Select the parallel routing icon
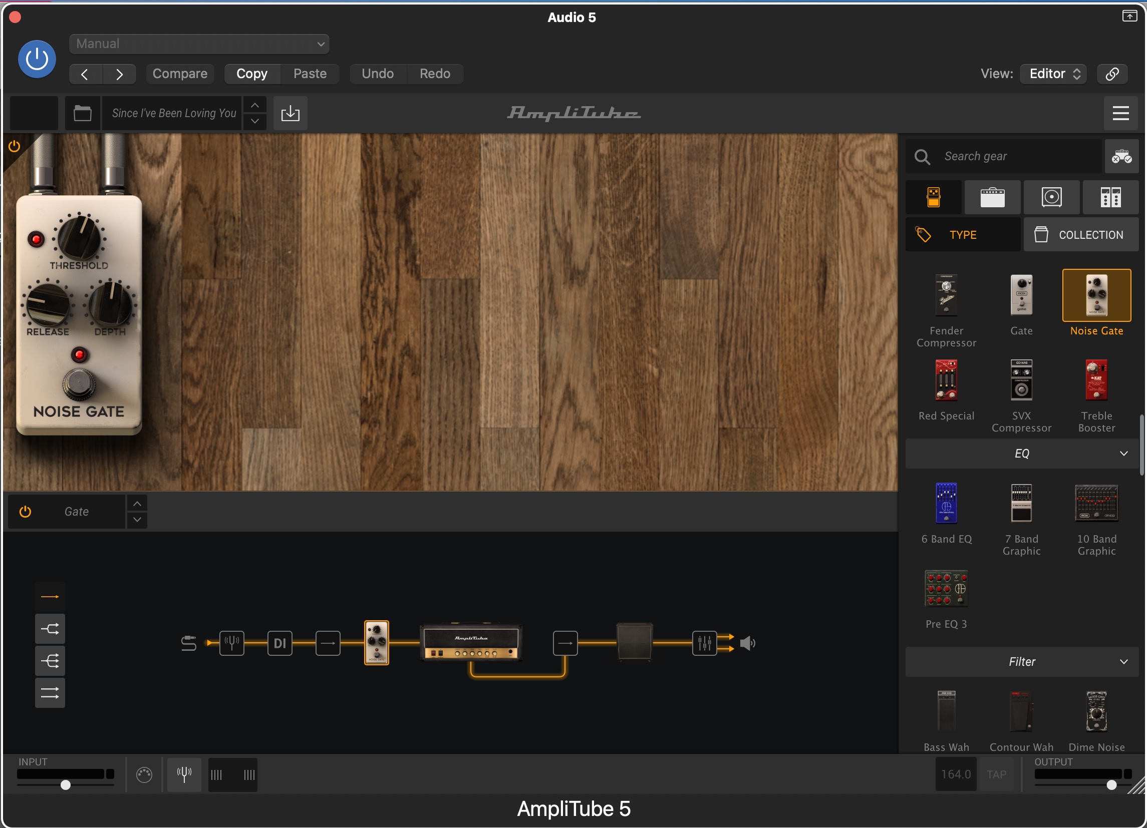The width and height of the screenshot is (1147, 828). (x=50, y=692)
